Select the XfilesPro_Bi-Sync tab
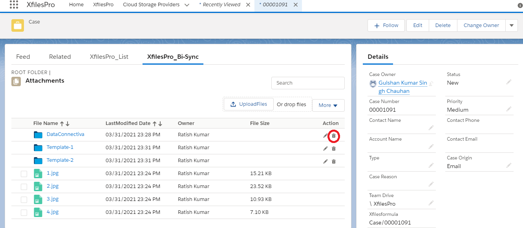This screenshot has width=523, height=228. point(173,57)
